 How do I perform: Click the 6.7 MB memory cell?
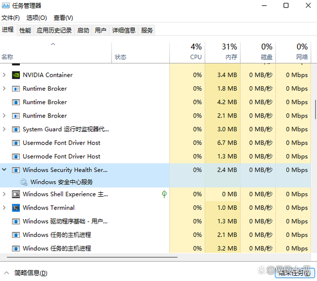click(x=222, y=143)
